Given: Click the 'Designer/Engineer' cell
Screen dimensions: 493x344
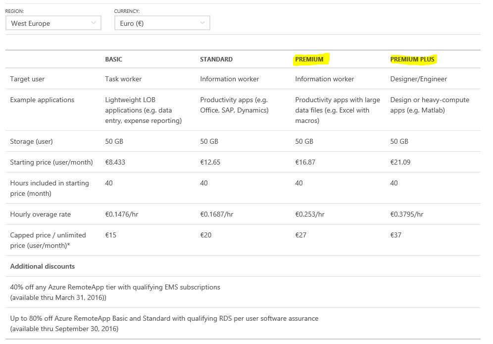Looking at the screenshot, I should click(418, 79).
